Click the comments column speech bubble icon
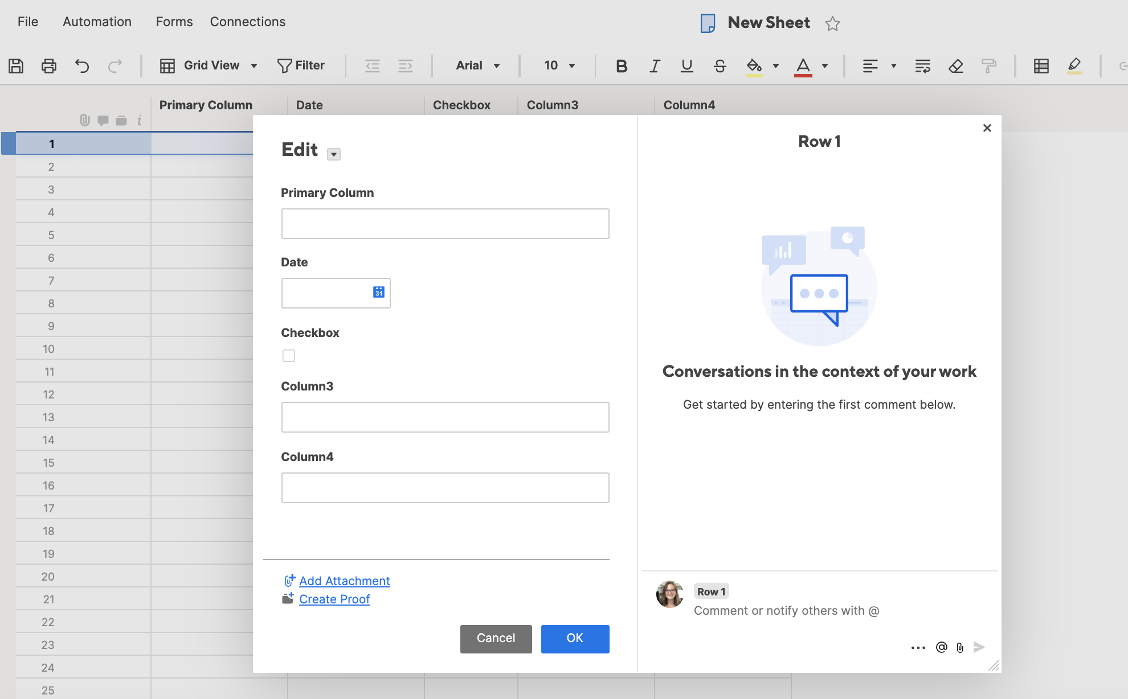Screen dimensions: 1128x699 tap(103, 120)
